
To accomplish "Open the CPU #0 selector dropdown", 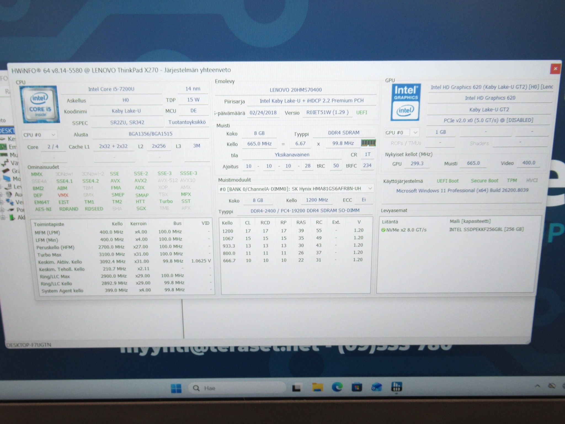I will 39,135.
